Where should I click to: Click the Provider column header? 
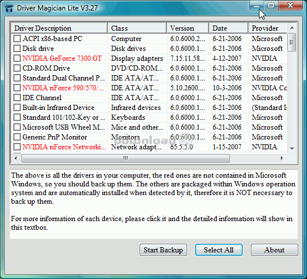[268, 28]
